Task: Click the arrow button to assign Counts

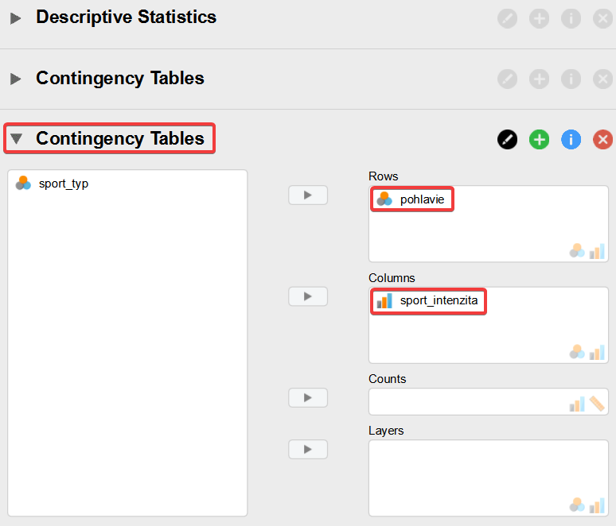Action: [308, 398]
